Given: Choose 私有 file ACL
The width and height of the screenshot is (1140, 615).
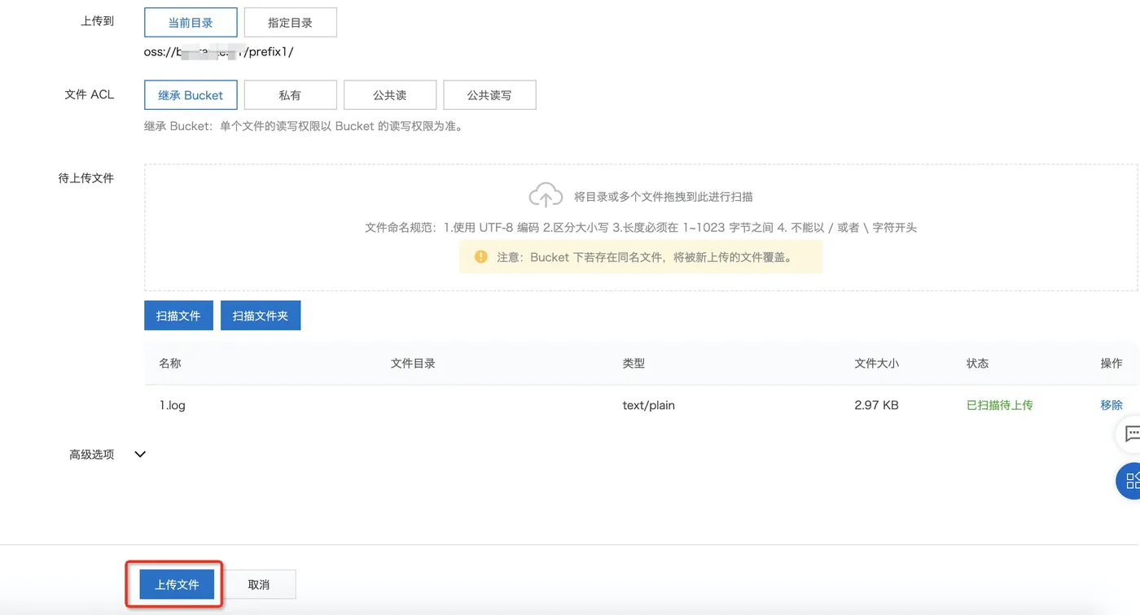Looking at the screenshot, I should point(290,95).
